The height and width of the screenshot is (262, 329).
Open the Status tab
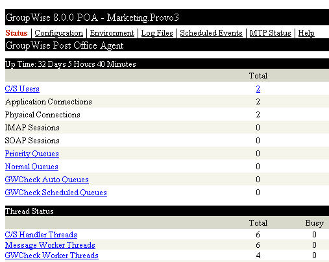point(16,33)
